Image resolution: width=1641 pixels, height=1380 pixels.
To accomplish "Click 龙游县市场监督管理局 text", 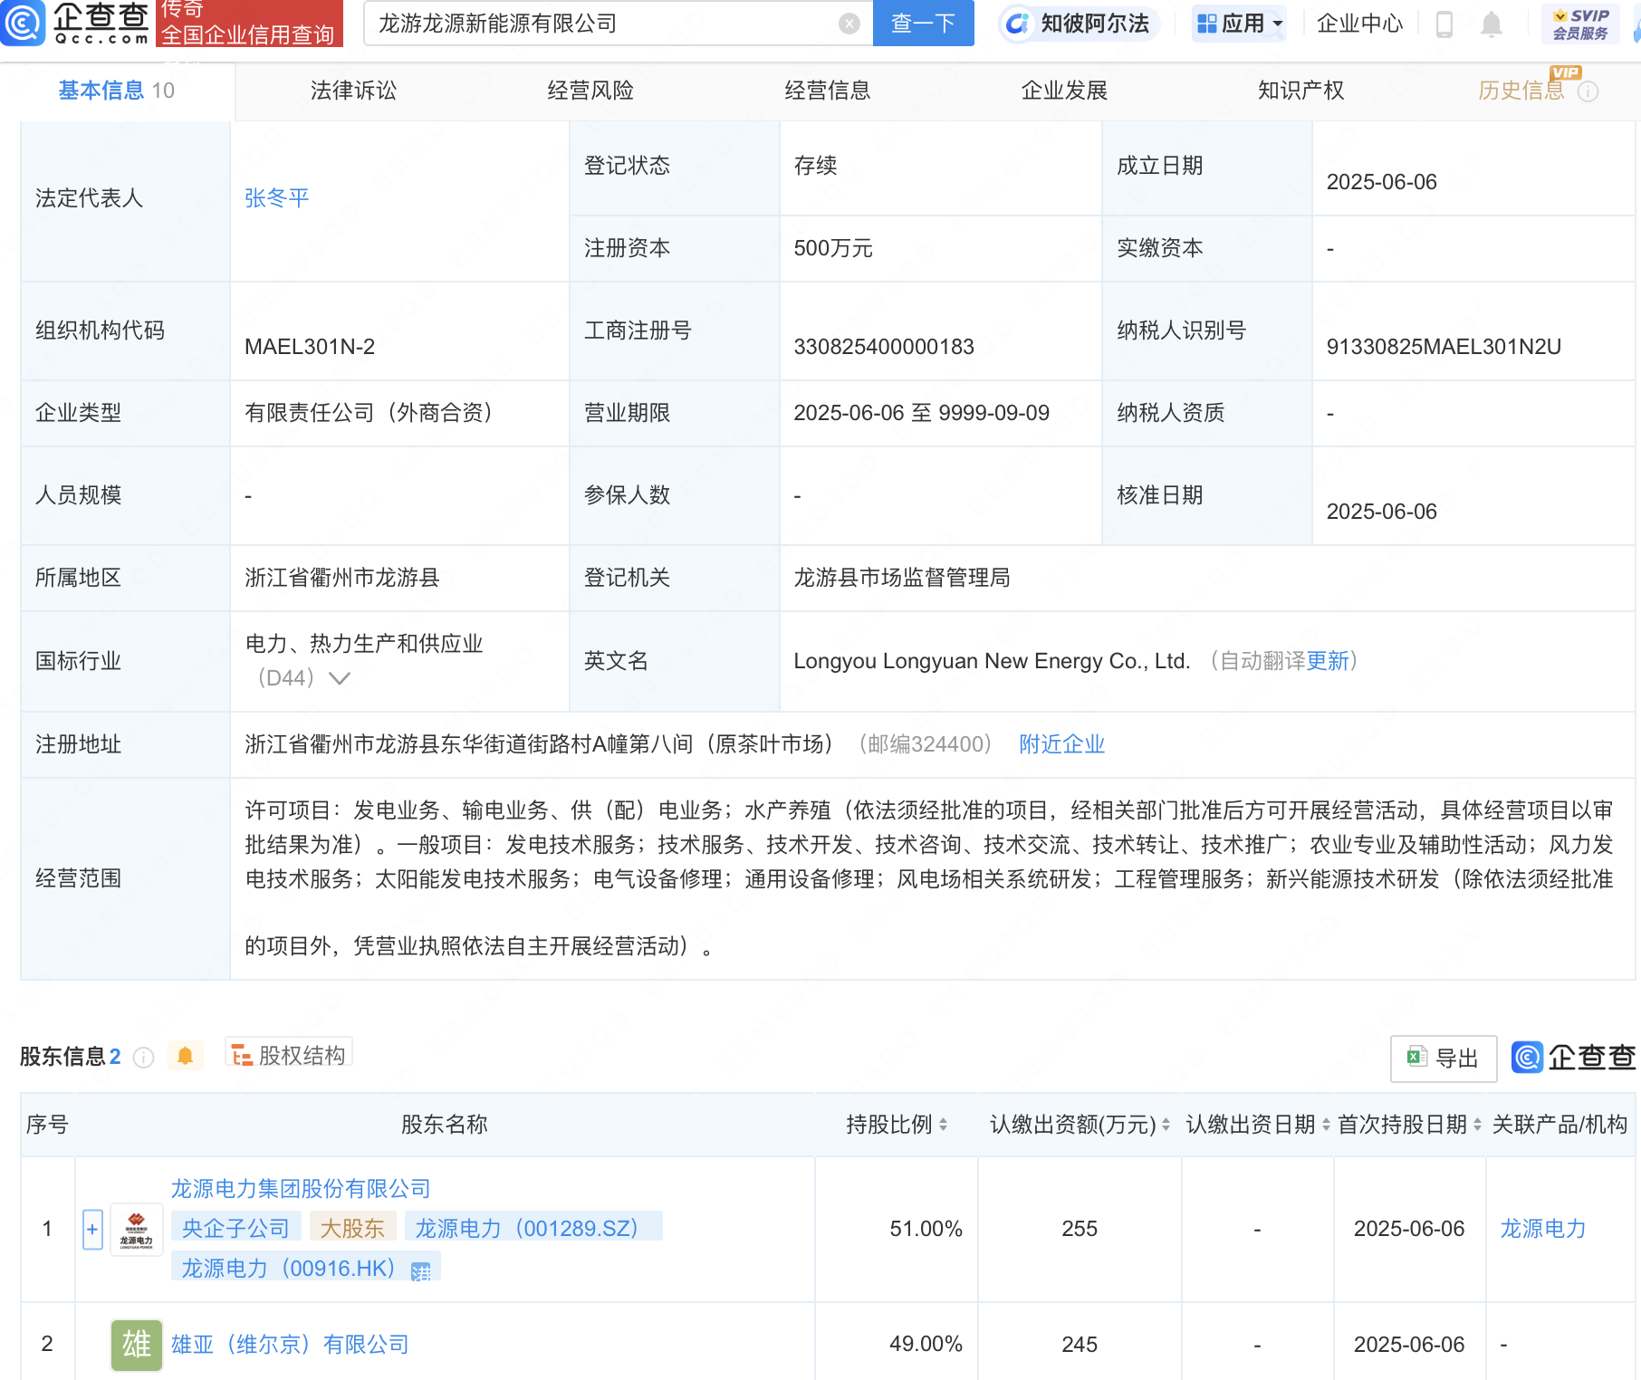I will pyautogui.click(x=902, y=578).
